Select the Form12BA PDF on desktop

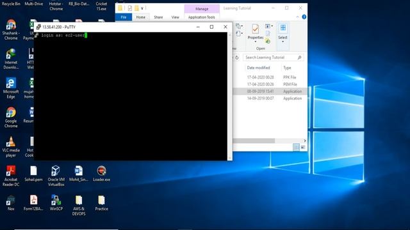(x=33, y=203)
